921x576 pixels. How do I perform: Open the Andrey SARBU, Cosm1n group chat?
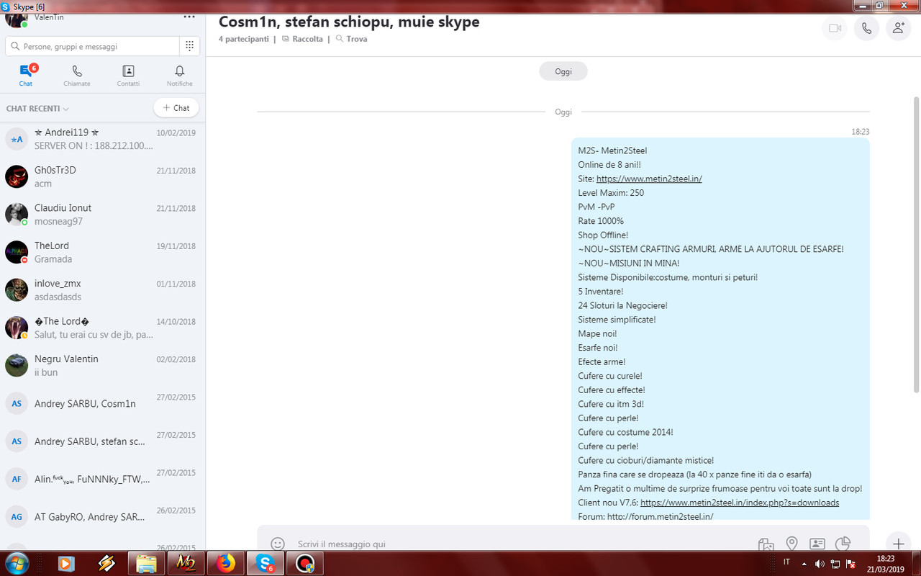(103, 403)
